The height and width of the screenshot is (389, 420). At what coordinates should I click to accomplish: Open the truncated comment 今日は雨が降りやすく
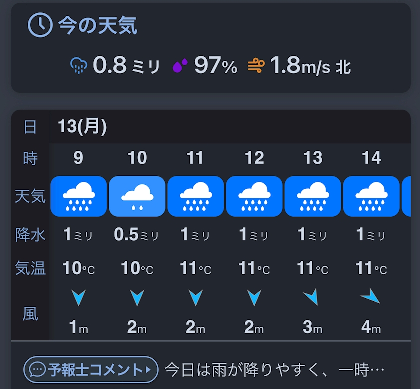click(x=274, y=370)
